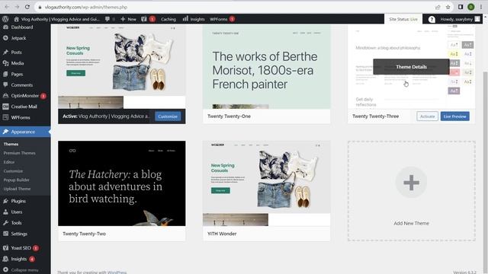Open the New menu in admin bar

click(x=128, y=19)
